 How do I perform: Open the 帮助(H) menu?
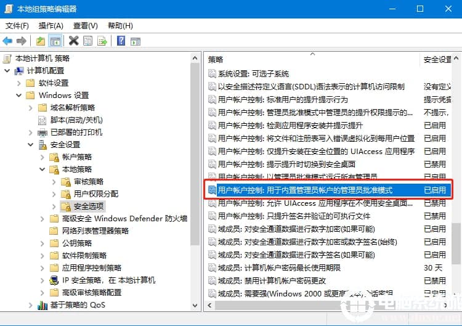pyautogui.click(x=120, y=26)
